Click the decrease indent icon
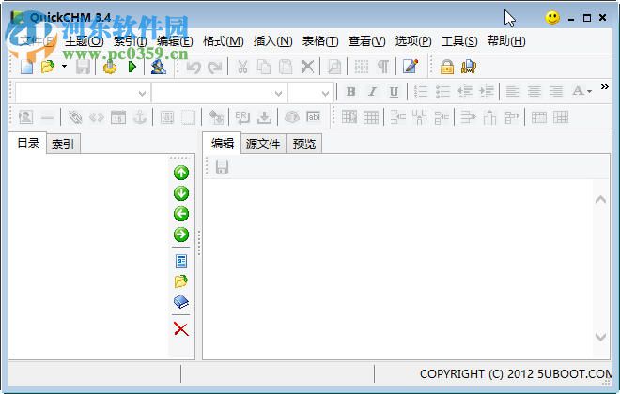 tap(465, 92)
